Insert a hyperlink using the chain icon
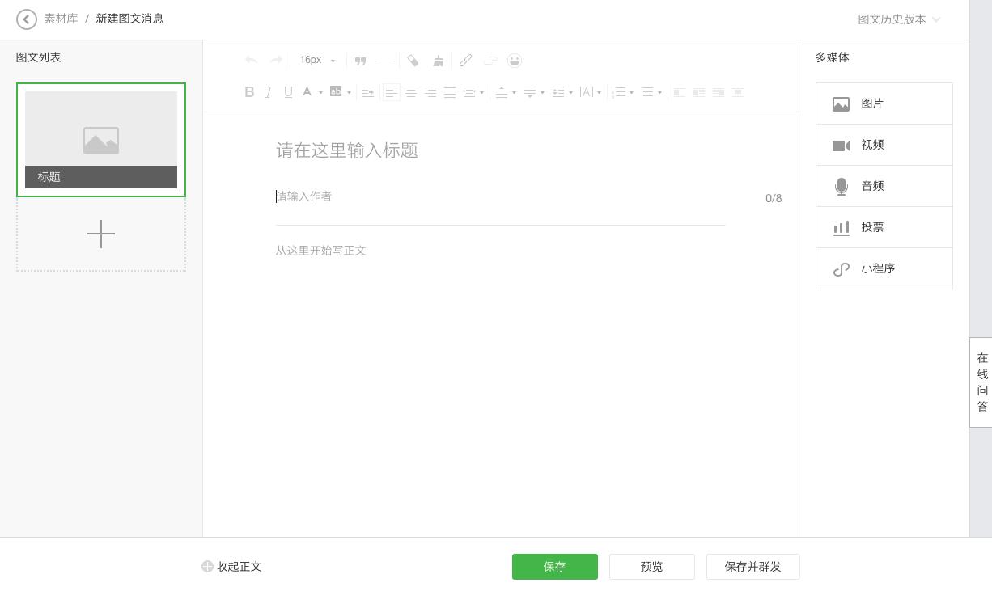 point(466,61)
